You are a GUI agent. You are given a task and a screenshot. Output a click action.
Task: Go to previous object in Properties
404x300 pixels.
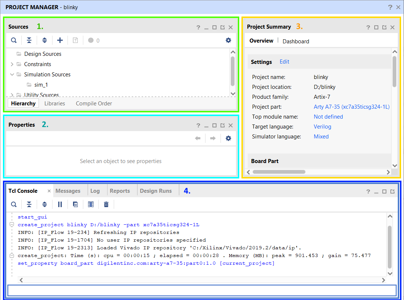[x=198, y=138]
